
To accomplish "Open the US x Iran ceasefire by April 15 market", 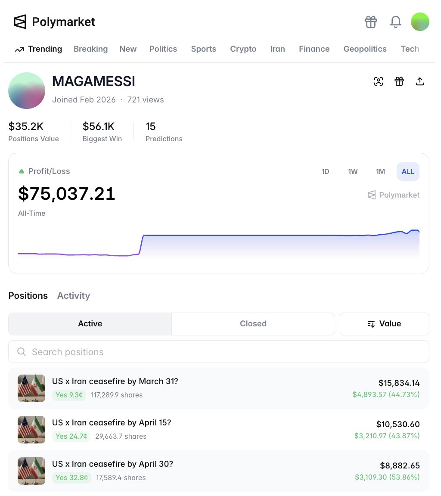I will coord(112,422).
